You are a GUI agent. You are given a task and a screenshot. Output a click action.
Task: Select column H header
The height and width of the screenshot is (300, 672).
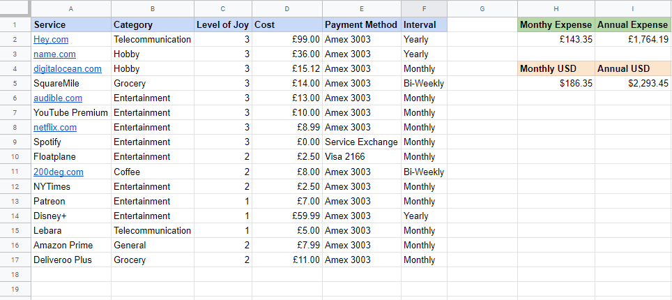(x=556, y=8)
